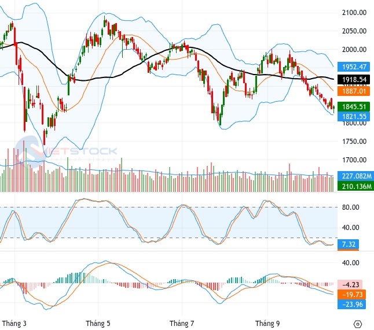The height and width of the screenshot is (330, 374).
Task: Click the 1700.00 price scale label
Action: click(x=354, y=160)
